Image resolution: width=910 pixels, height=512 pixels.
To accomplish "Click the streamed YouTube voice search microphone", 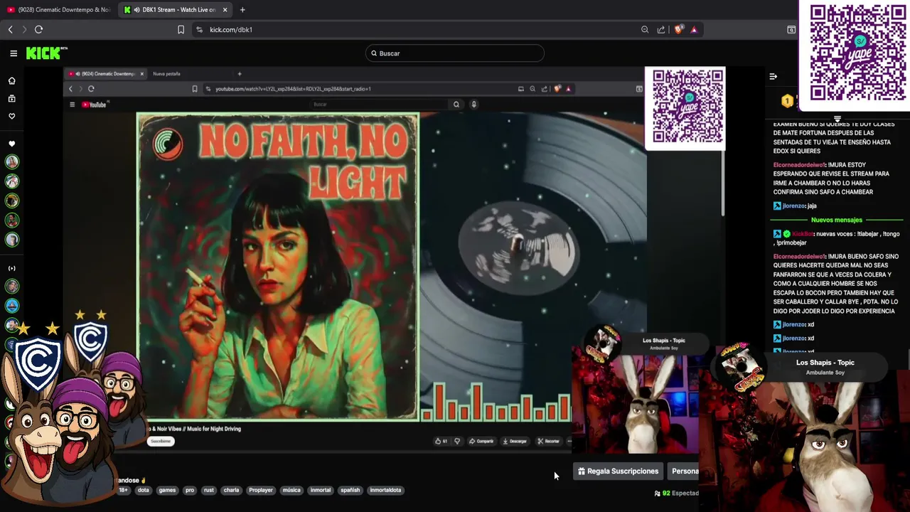I will pos(473,105).
